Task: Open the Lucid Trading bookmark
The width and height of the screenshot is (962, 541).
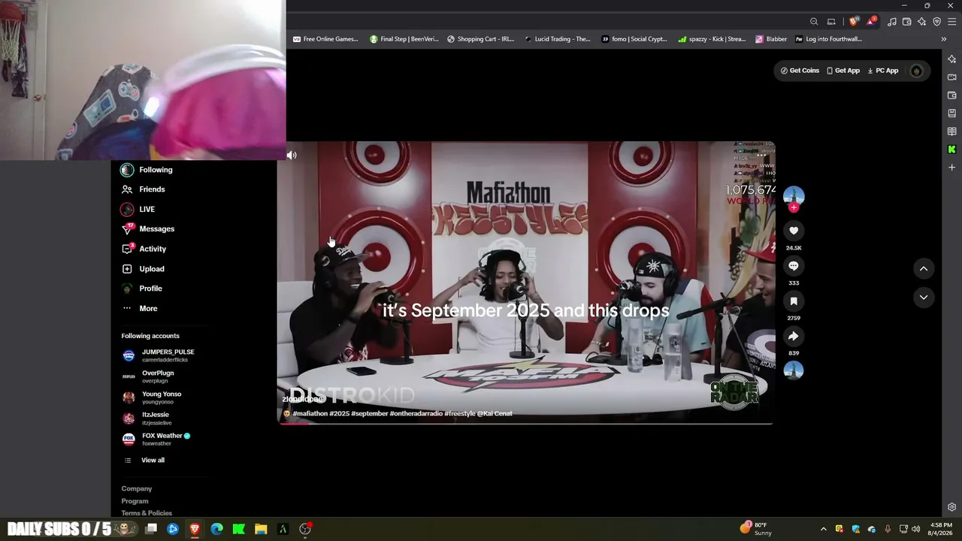Action: click(558, 39)
